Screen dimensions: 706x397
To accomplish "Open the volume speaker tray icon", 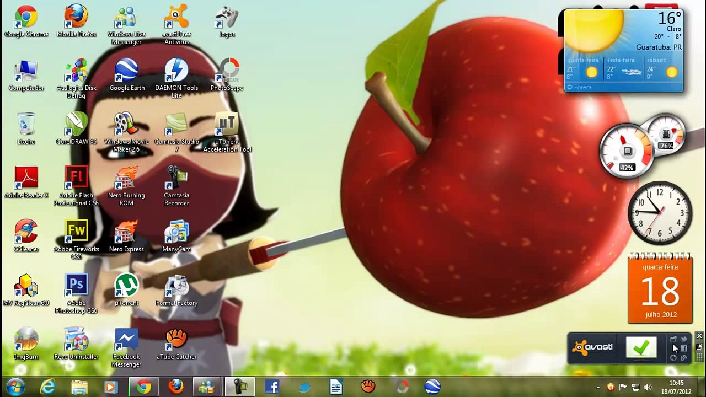I will click(648, 387).
